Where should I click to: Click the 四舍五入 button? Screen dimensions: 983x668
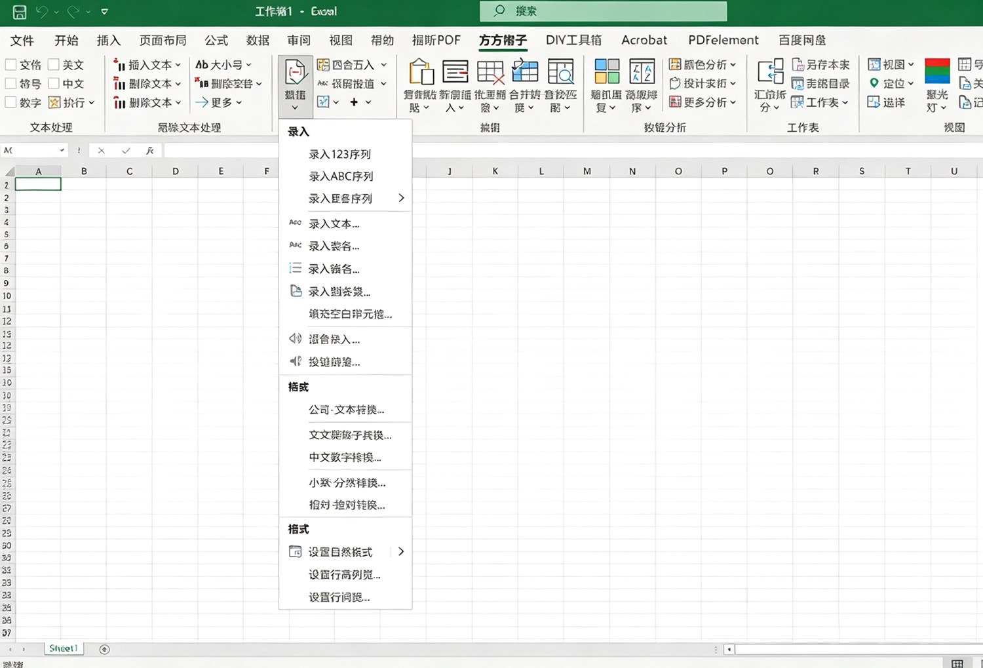(352, 65)
